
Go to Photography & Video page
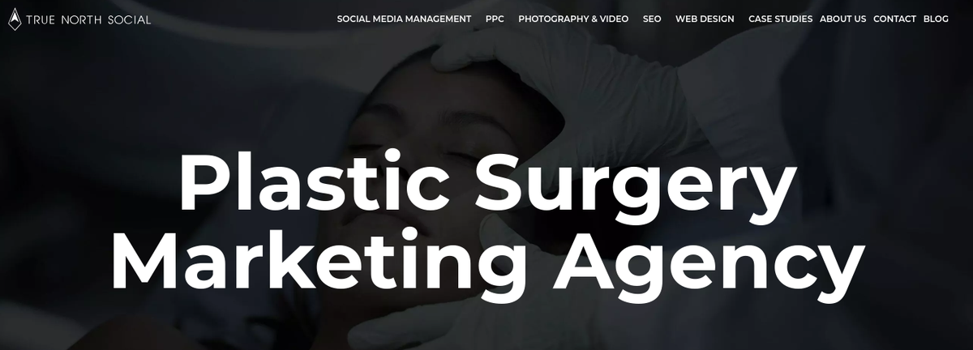point(573,19)
